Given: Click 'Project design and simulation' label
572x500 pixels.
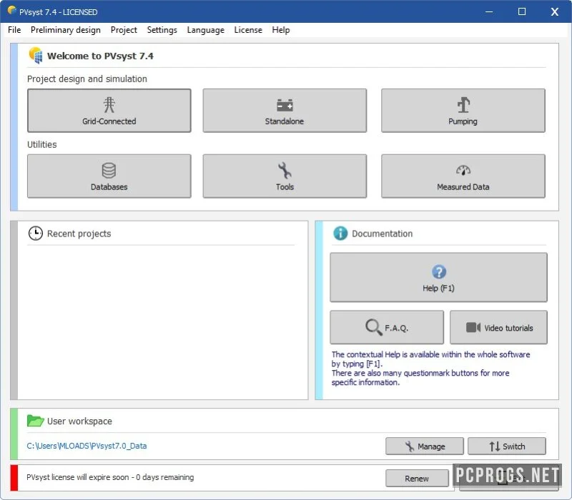Looking at the screenshot, I should (87, 79).
